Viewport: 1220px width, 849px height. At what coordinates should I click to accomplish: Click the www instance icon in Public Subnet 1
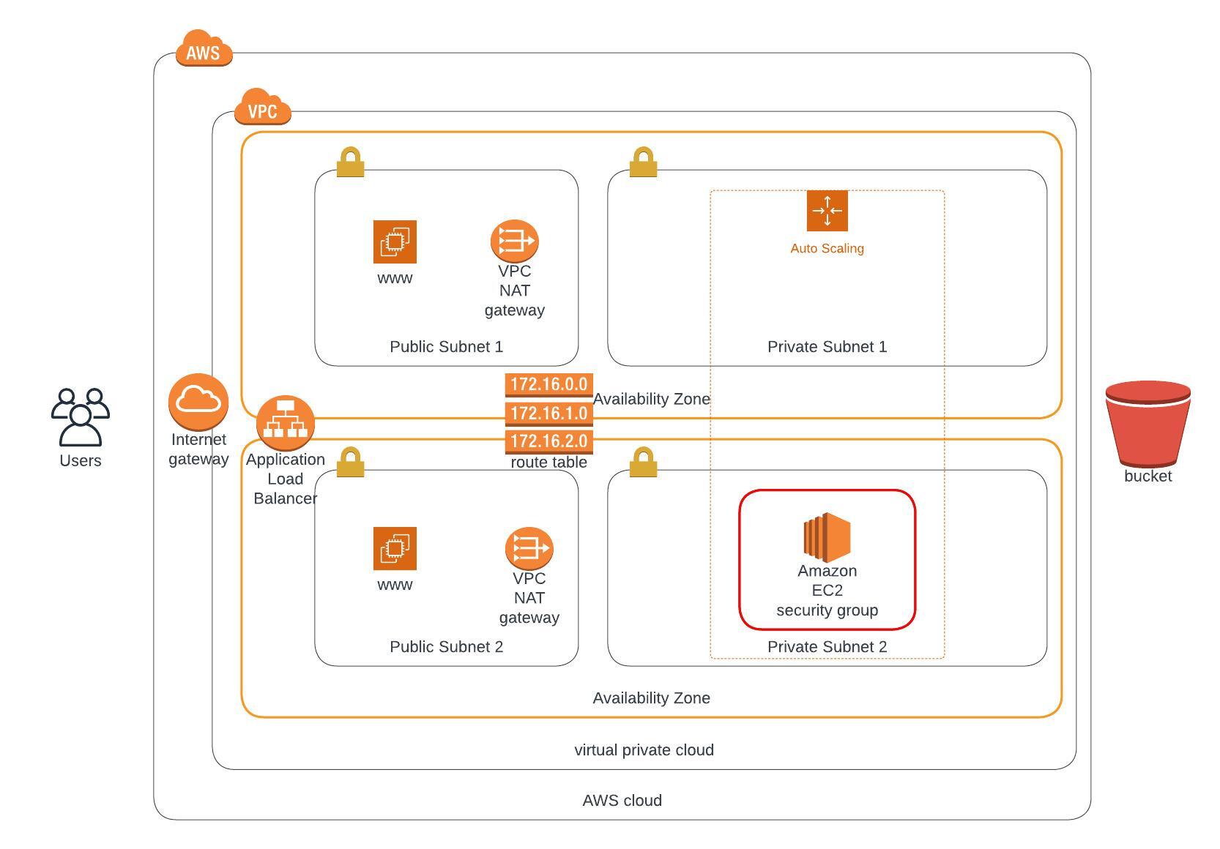[x=395, y=242]
